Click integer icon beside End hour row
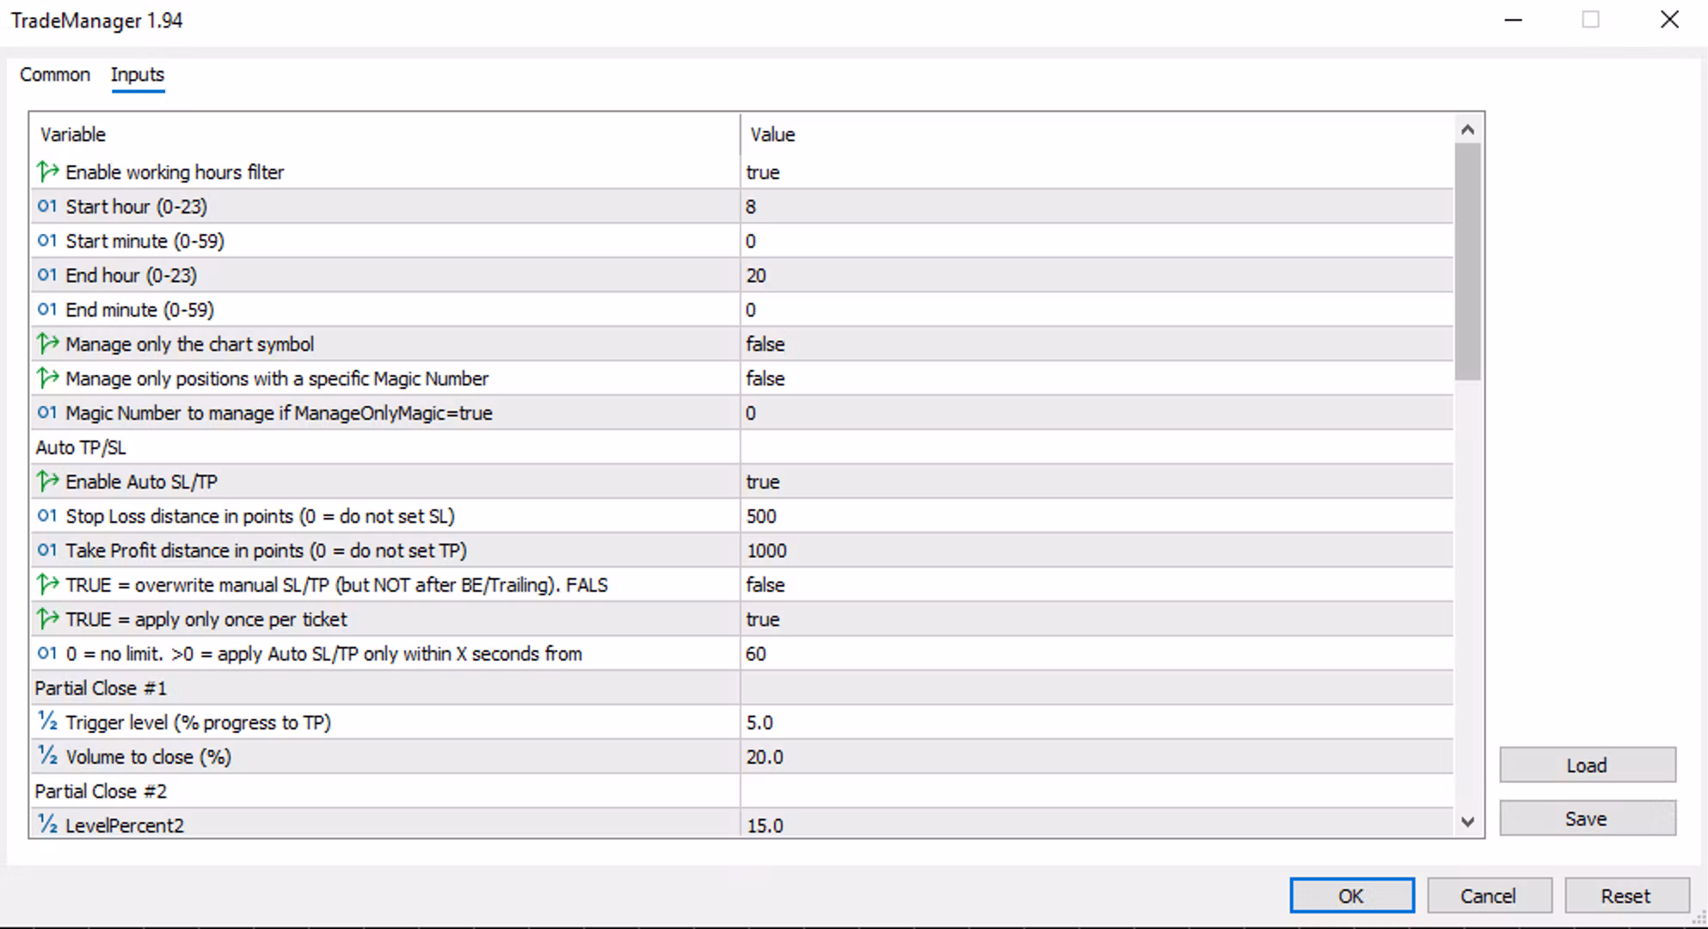 point(47,275)
